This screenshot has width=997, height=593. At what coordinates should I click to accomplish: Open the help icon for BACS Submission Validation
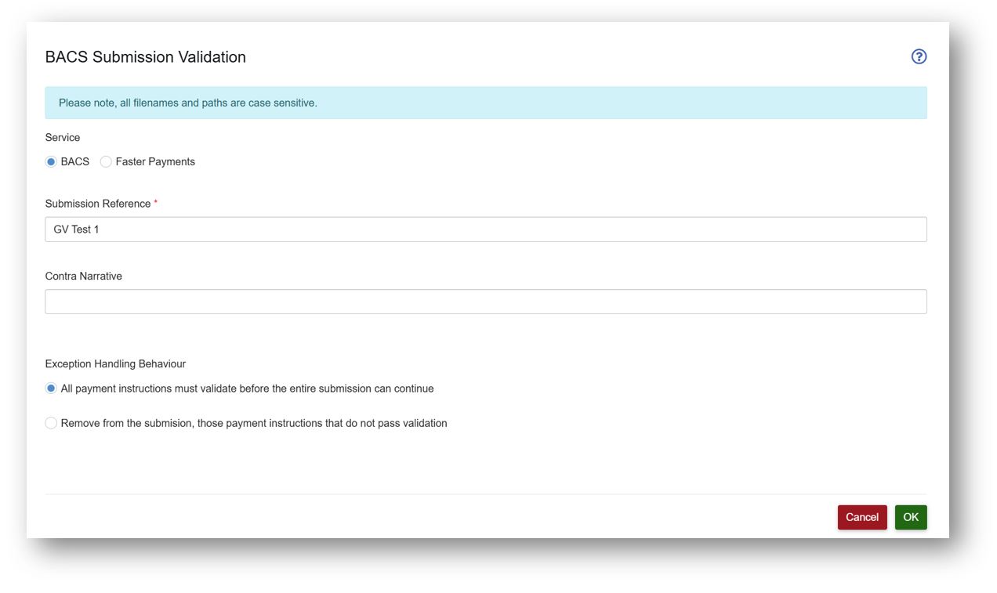(919, 56)
